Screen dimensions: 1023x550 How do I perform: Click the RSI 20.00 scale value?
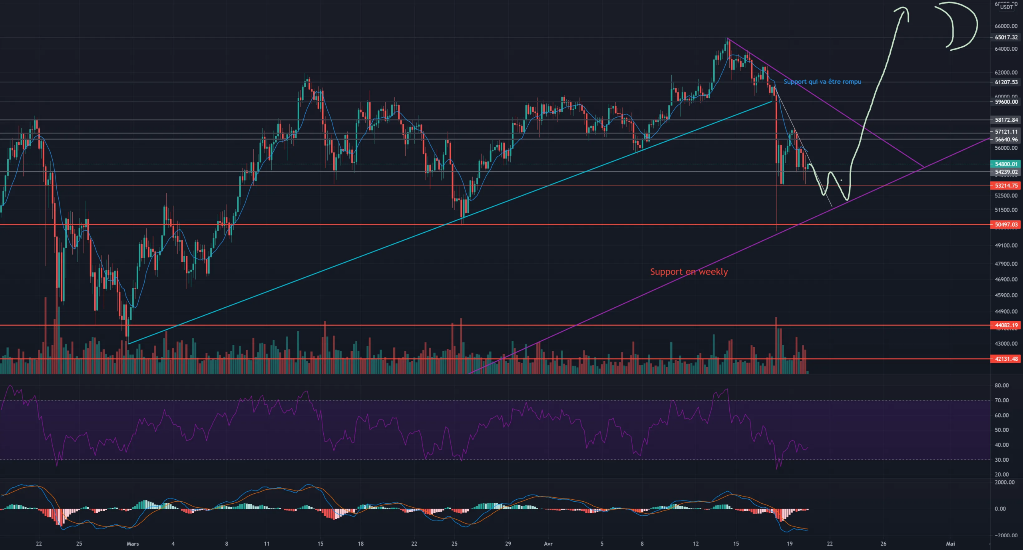[x=1001, y=475]
